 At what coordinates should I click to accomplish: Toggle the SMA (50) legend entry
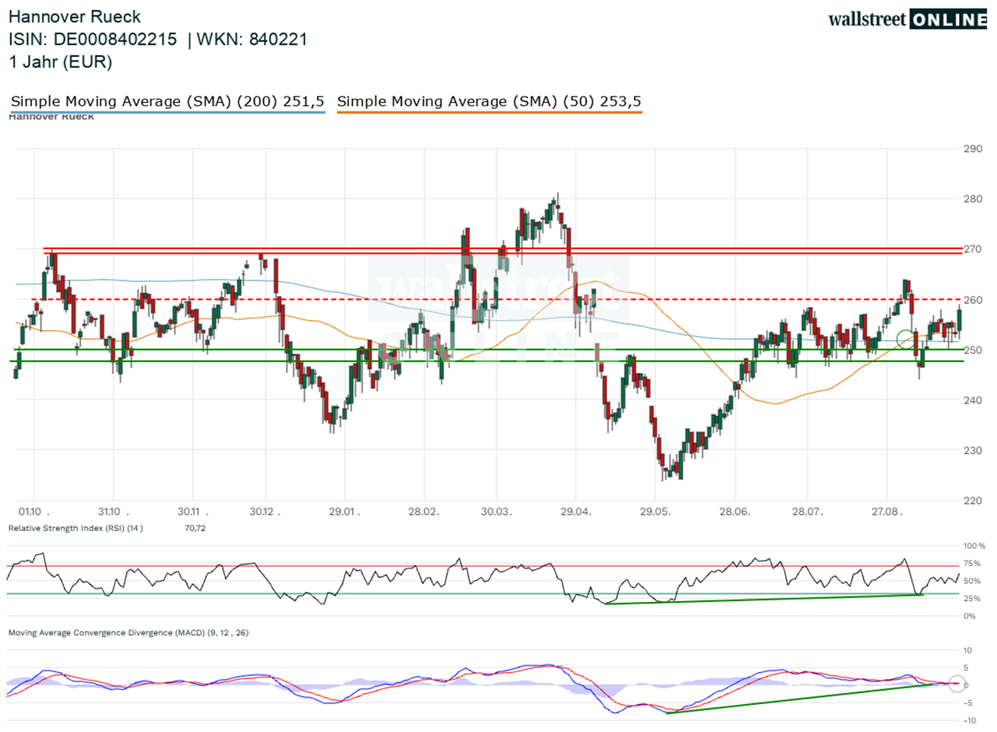[489, 101]
